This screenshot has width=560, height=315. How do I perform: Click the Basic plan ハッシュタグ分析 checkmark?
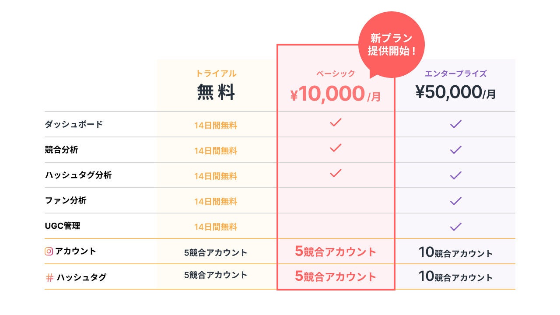coord(336,173)
